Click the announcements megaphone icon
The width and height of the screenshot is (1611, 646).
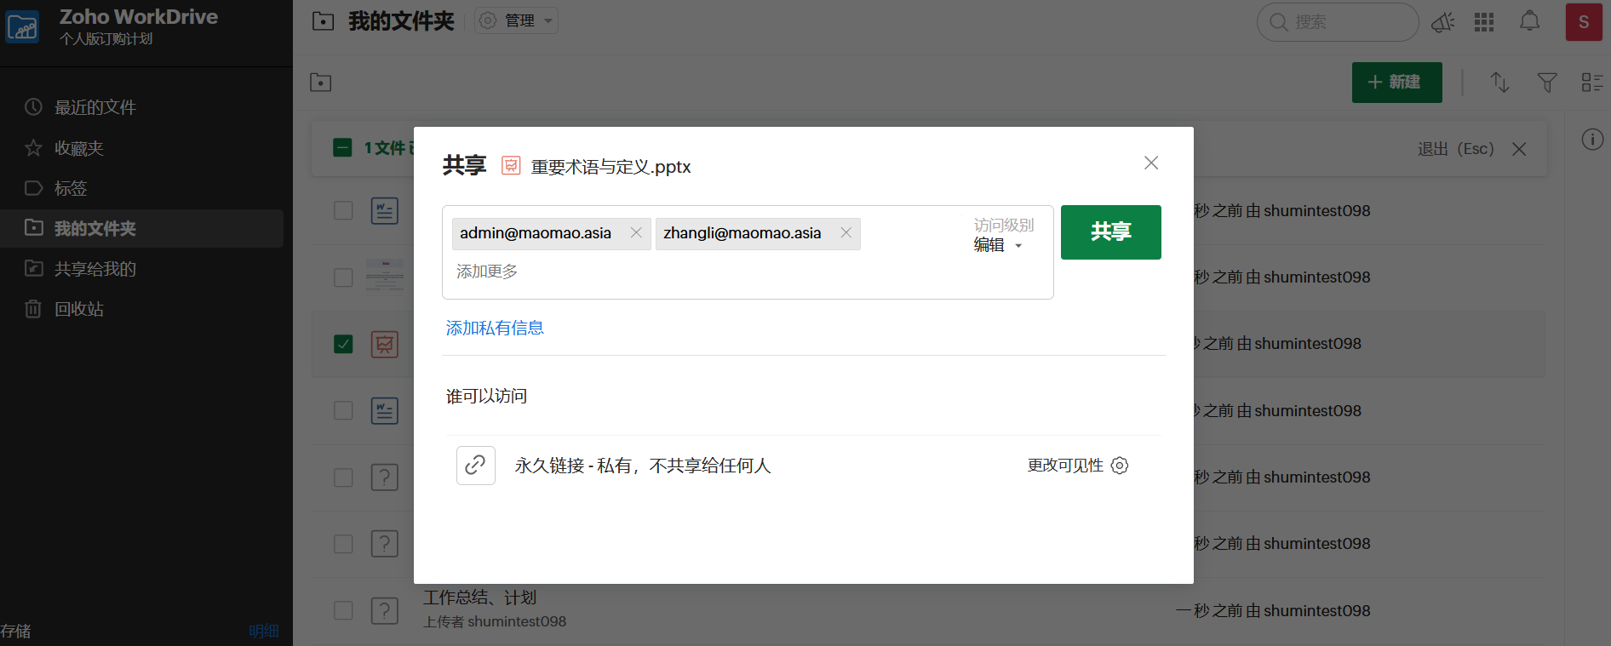click(1442, 22)
